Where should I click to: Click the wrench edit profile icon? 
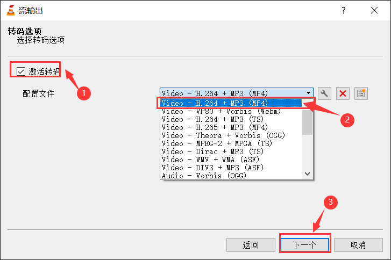(x=324, y=93)
